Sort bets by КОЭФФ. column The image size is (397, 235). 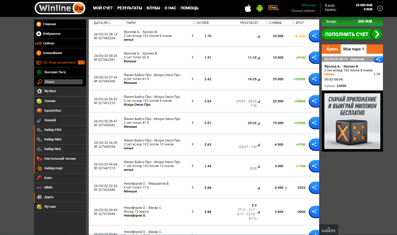click(x=201, y=23)
